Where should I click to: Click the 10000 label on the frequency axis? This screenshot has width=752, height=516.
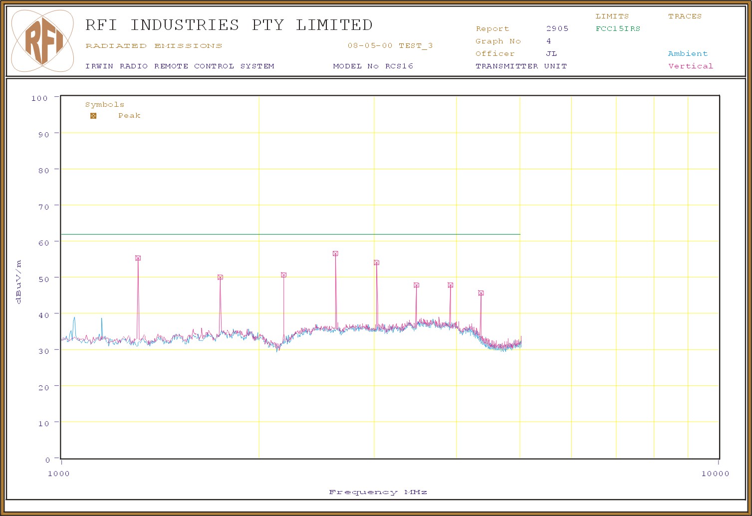(x=715, y=473)
